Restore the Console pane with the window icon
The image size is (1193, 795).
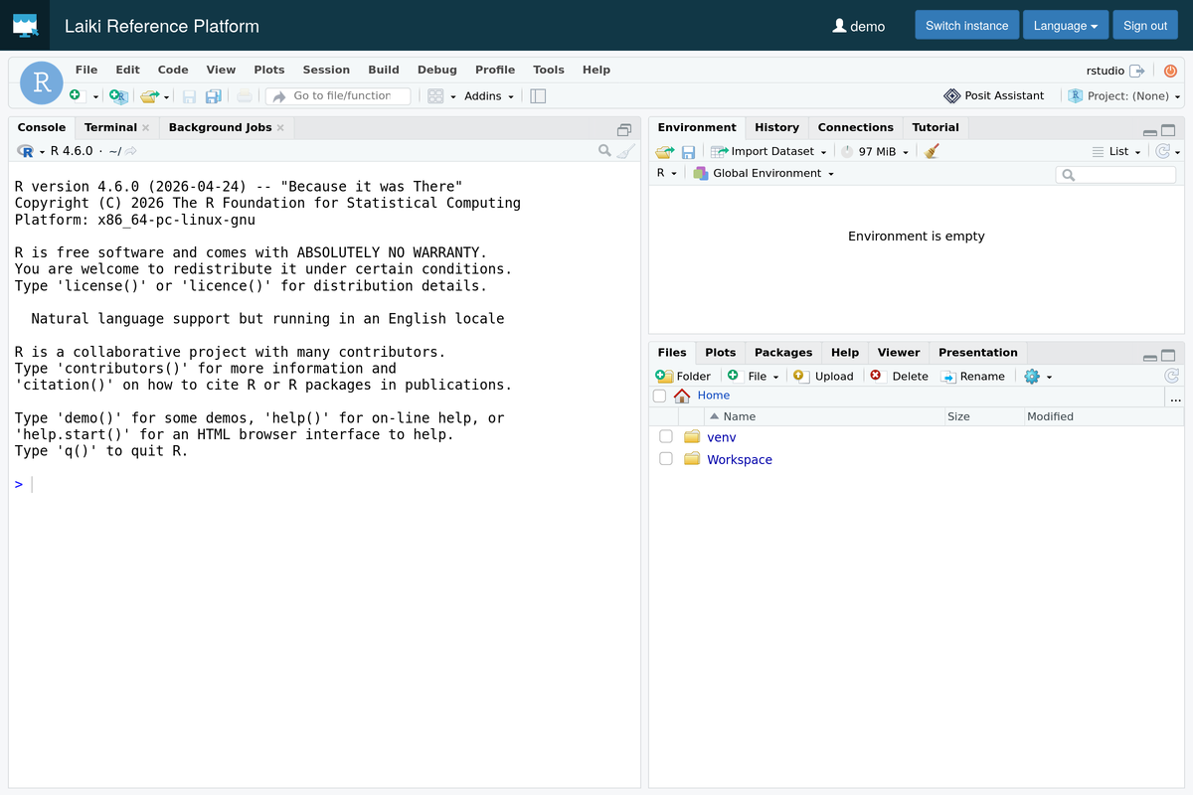[624, 129]
